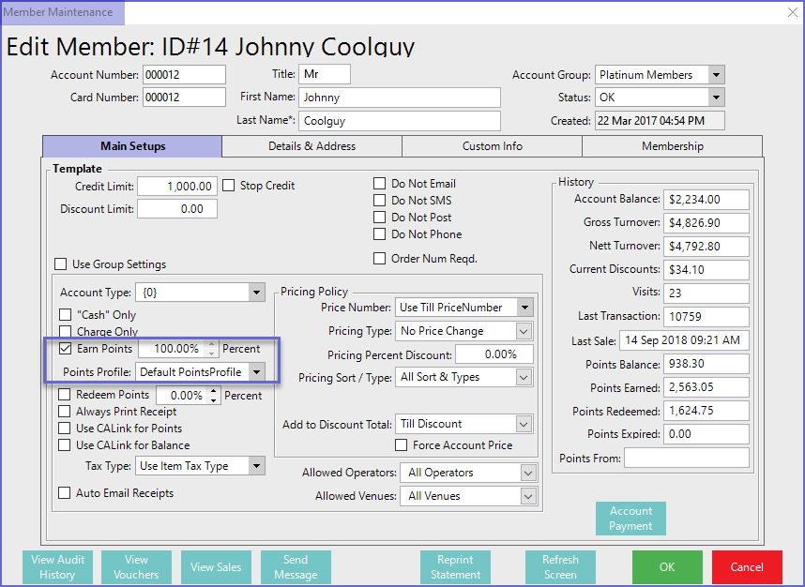
Task: Go to the Custom Info tab
Action: pyautogui.click(x=492, y=146)
